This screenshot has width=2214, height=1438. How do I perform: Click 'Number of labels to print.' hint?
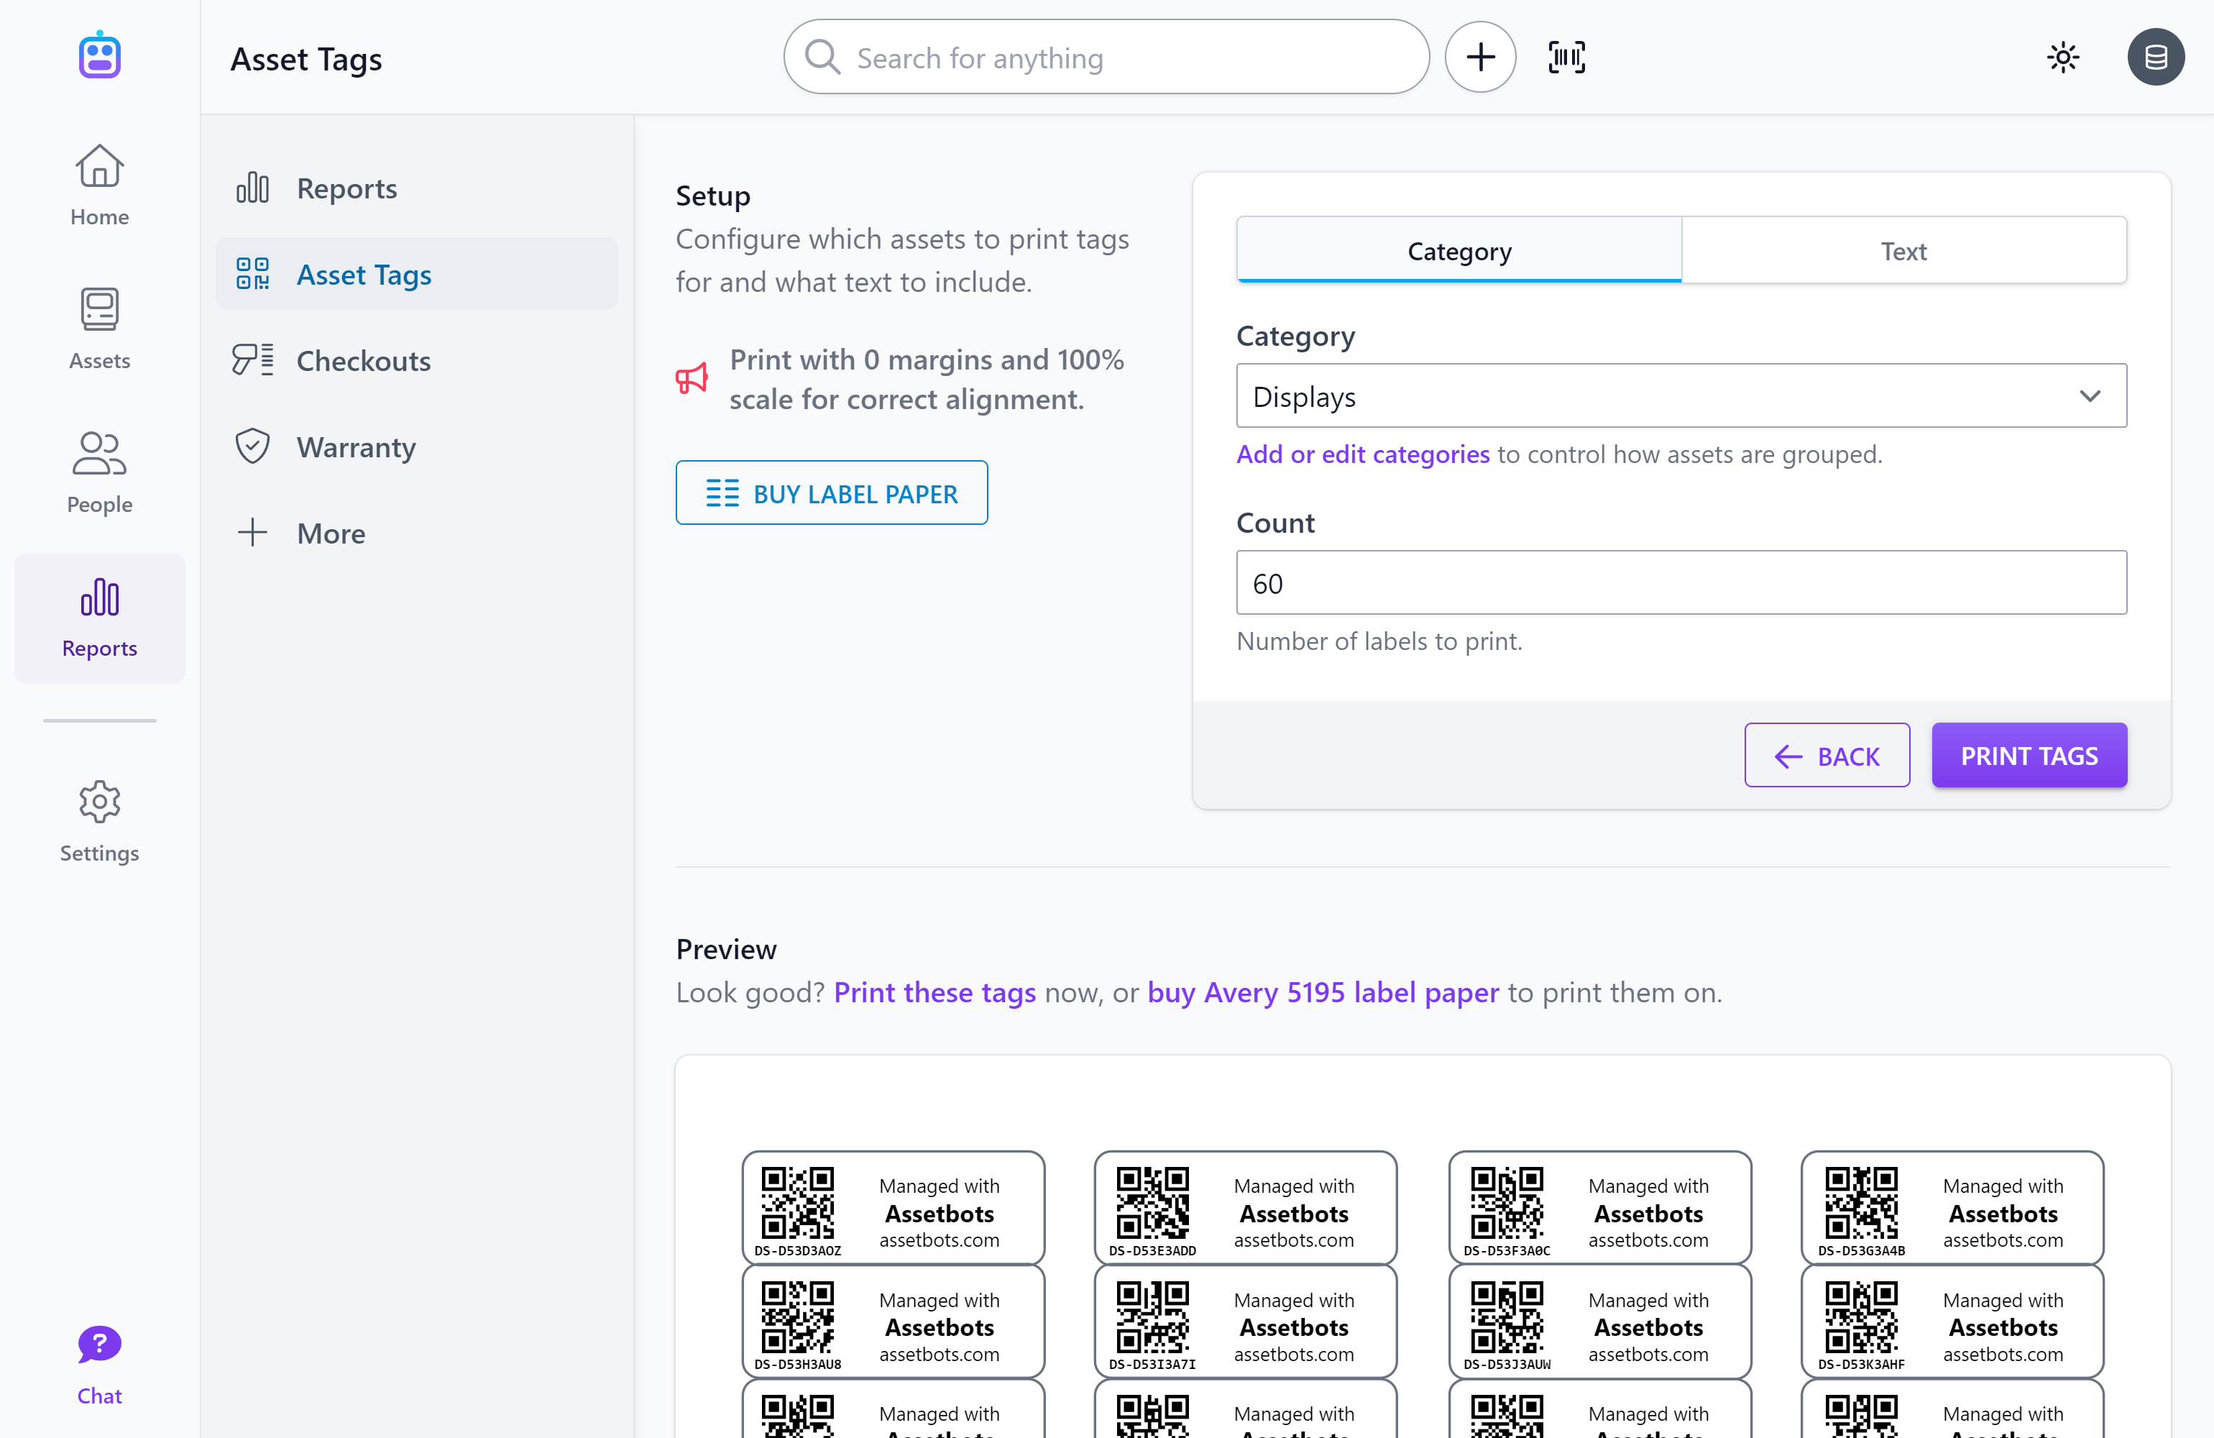coord(1379,641)
